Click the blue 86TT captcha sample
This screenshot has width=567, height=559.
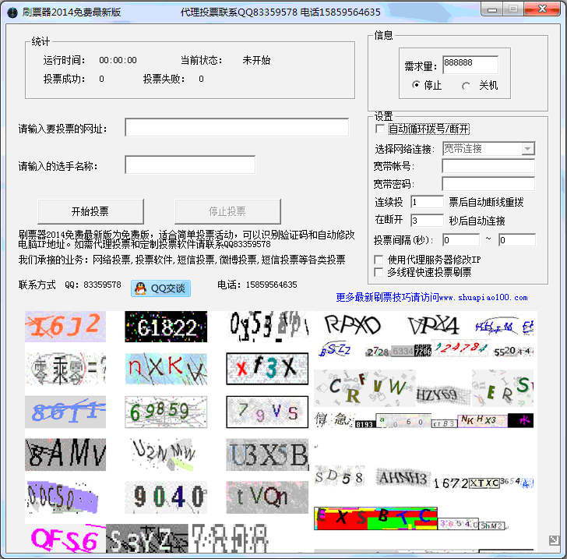(x=65, y=412)
